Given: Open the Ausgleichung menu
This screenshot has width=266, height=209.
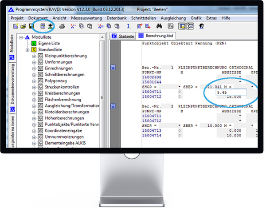Looking at the screenshot, I should coord(173,17).
